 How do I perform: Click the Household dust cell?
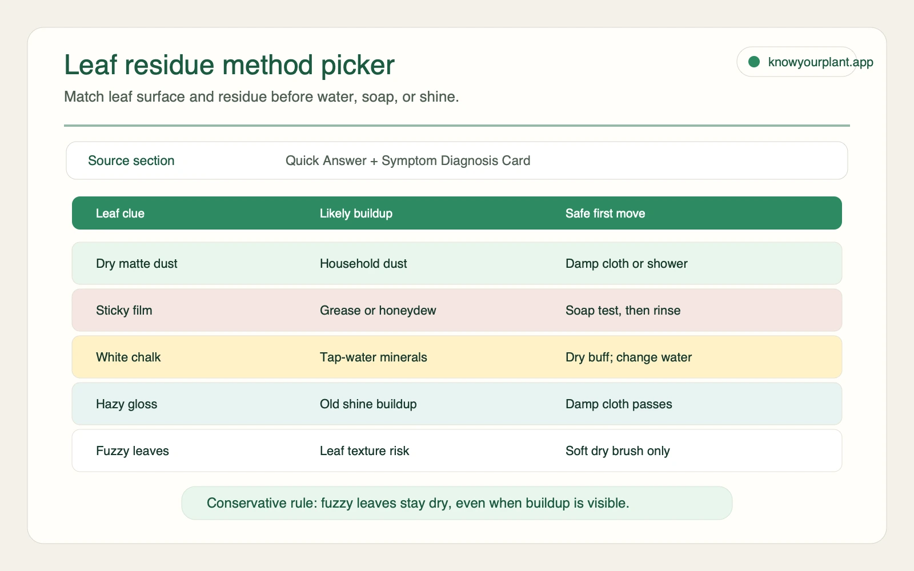[x=363, y=264]
